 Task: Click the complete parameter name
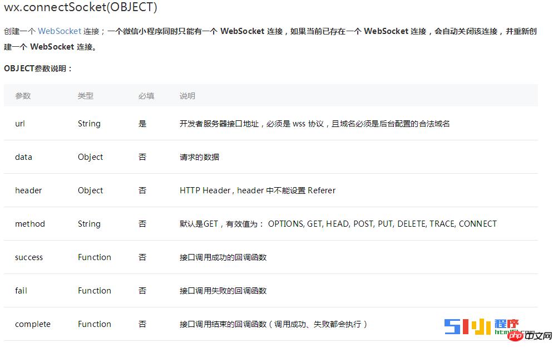32,324
